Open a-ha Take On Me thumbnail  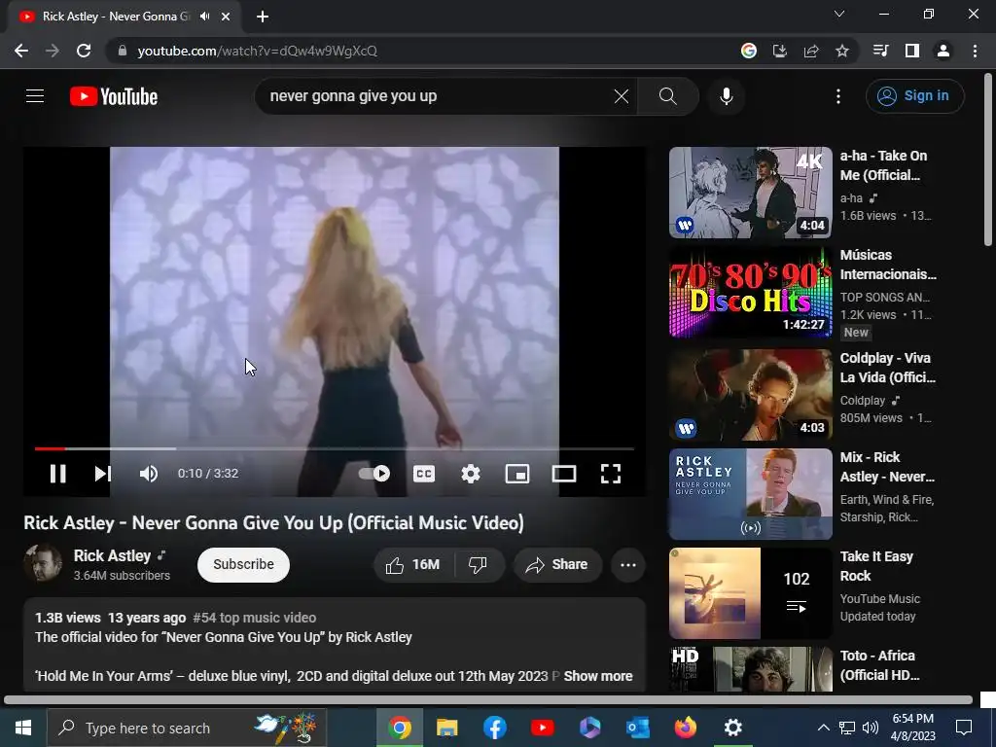pyautogui.click(x=750, y=193)
